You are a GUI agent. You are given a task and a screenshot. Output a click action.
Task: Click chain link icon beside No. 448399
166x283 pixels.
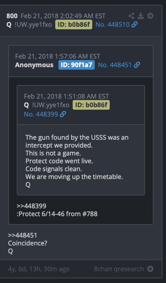(63, 114)
